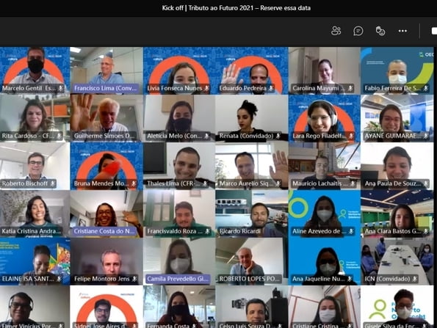
Task: Click the Camila Prevedello name label
Action: click(x=178, y=279)
